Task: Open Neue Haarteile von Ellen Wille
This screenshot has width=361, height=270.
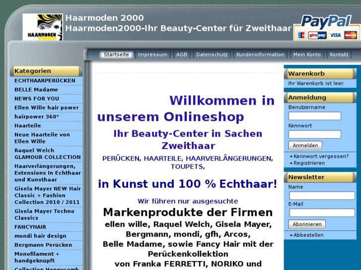Action: [46, 138]
